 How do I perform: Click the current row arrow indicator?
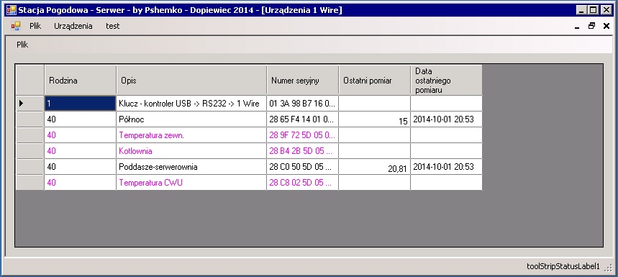tap(22, 103)
